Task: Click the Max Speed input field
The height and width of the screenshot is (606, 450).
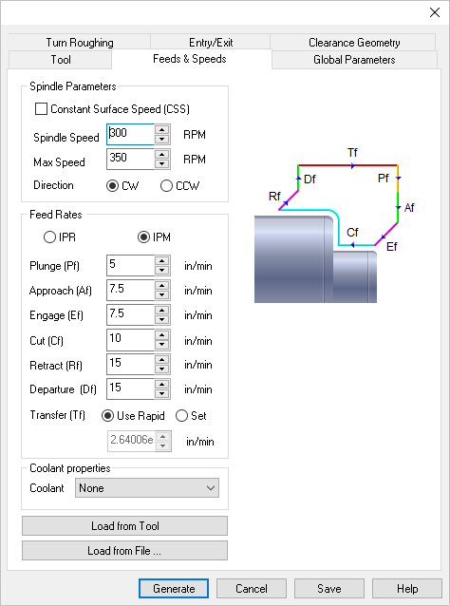Action: pos(130,160)
